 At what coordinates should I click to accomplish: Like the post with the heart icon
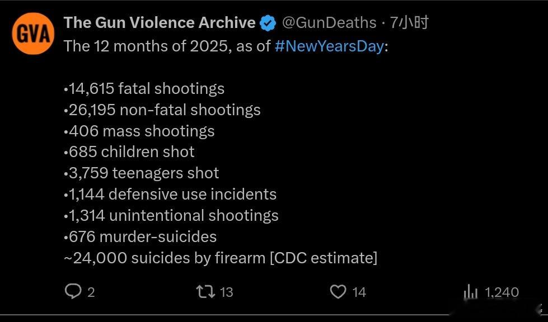(x=338, y=291)
